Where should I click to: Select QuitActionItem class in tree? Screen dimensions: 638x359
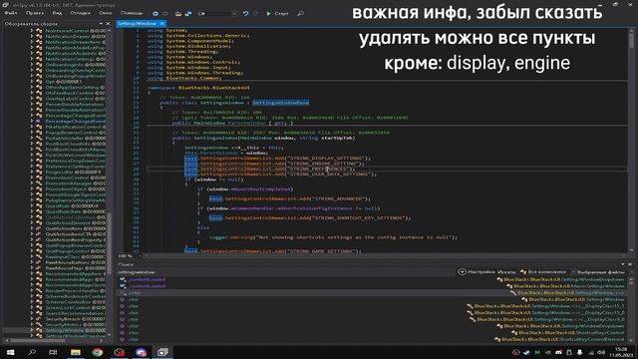(76, 228)
